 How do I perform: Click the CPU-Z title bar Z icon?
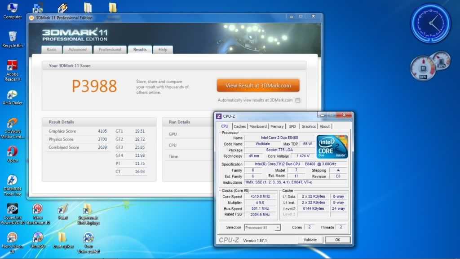coord(219,116)
